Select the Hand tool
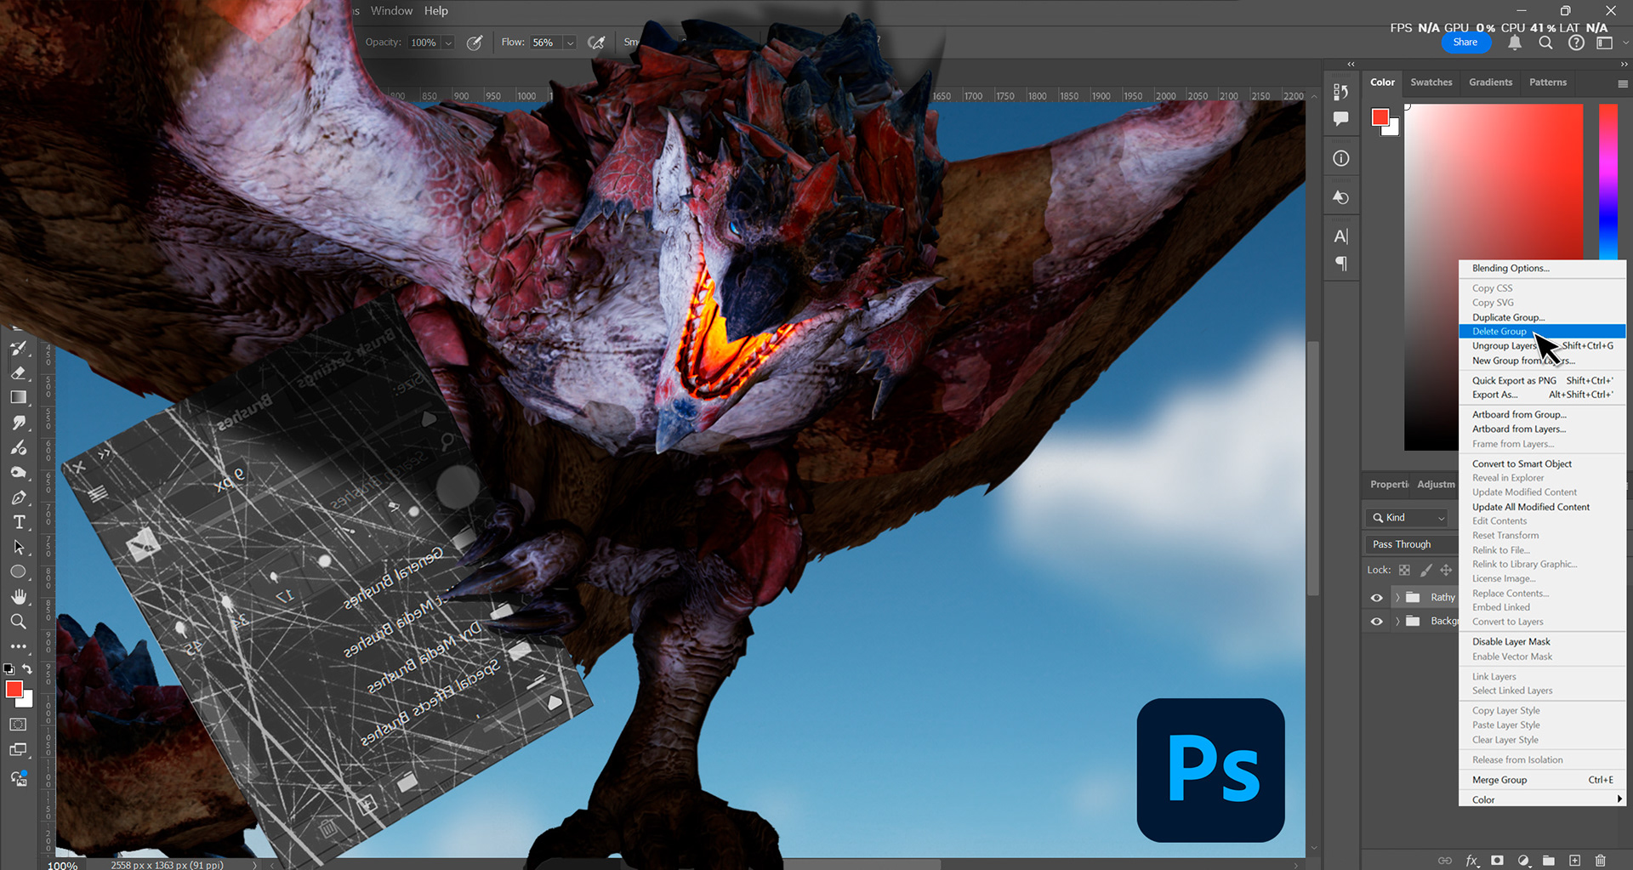Image resolution: width=1633 pixels, height=870 pixels. tap(19, 597)
